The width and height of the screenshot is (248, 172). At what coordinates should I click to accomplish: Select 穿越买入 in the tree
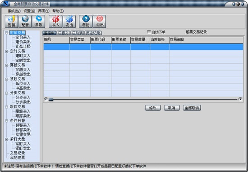click(x=23, y=70)
